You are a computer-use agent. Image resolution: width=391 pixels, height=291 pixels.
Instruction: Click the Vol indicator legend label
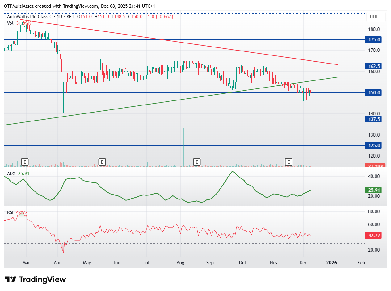10,23
